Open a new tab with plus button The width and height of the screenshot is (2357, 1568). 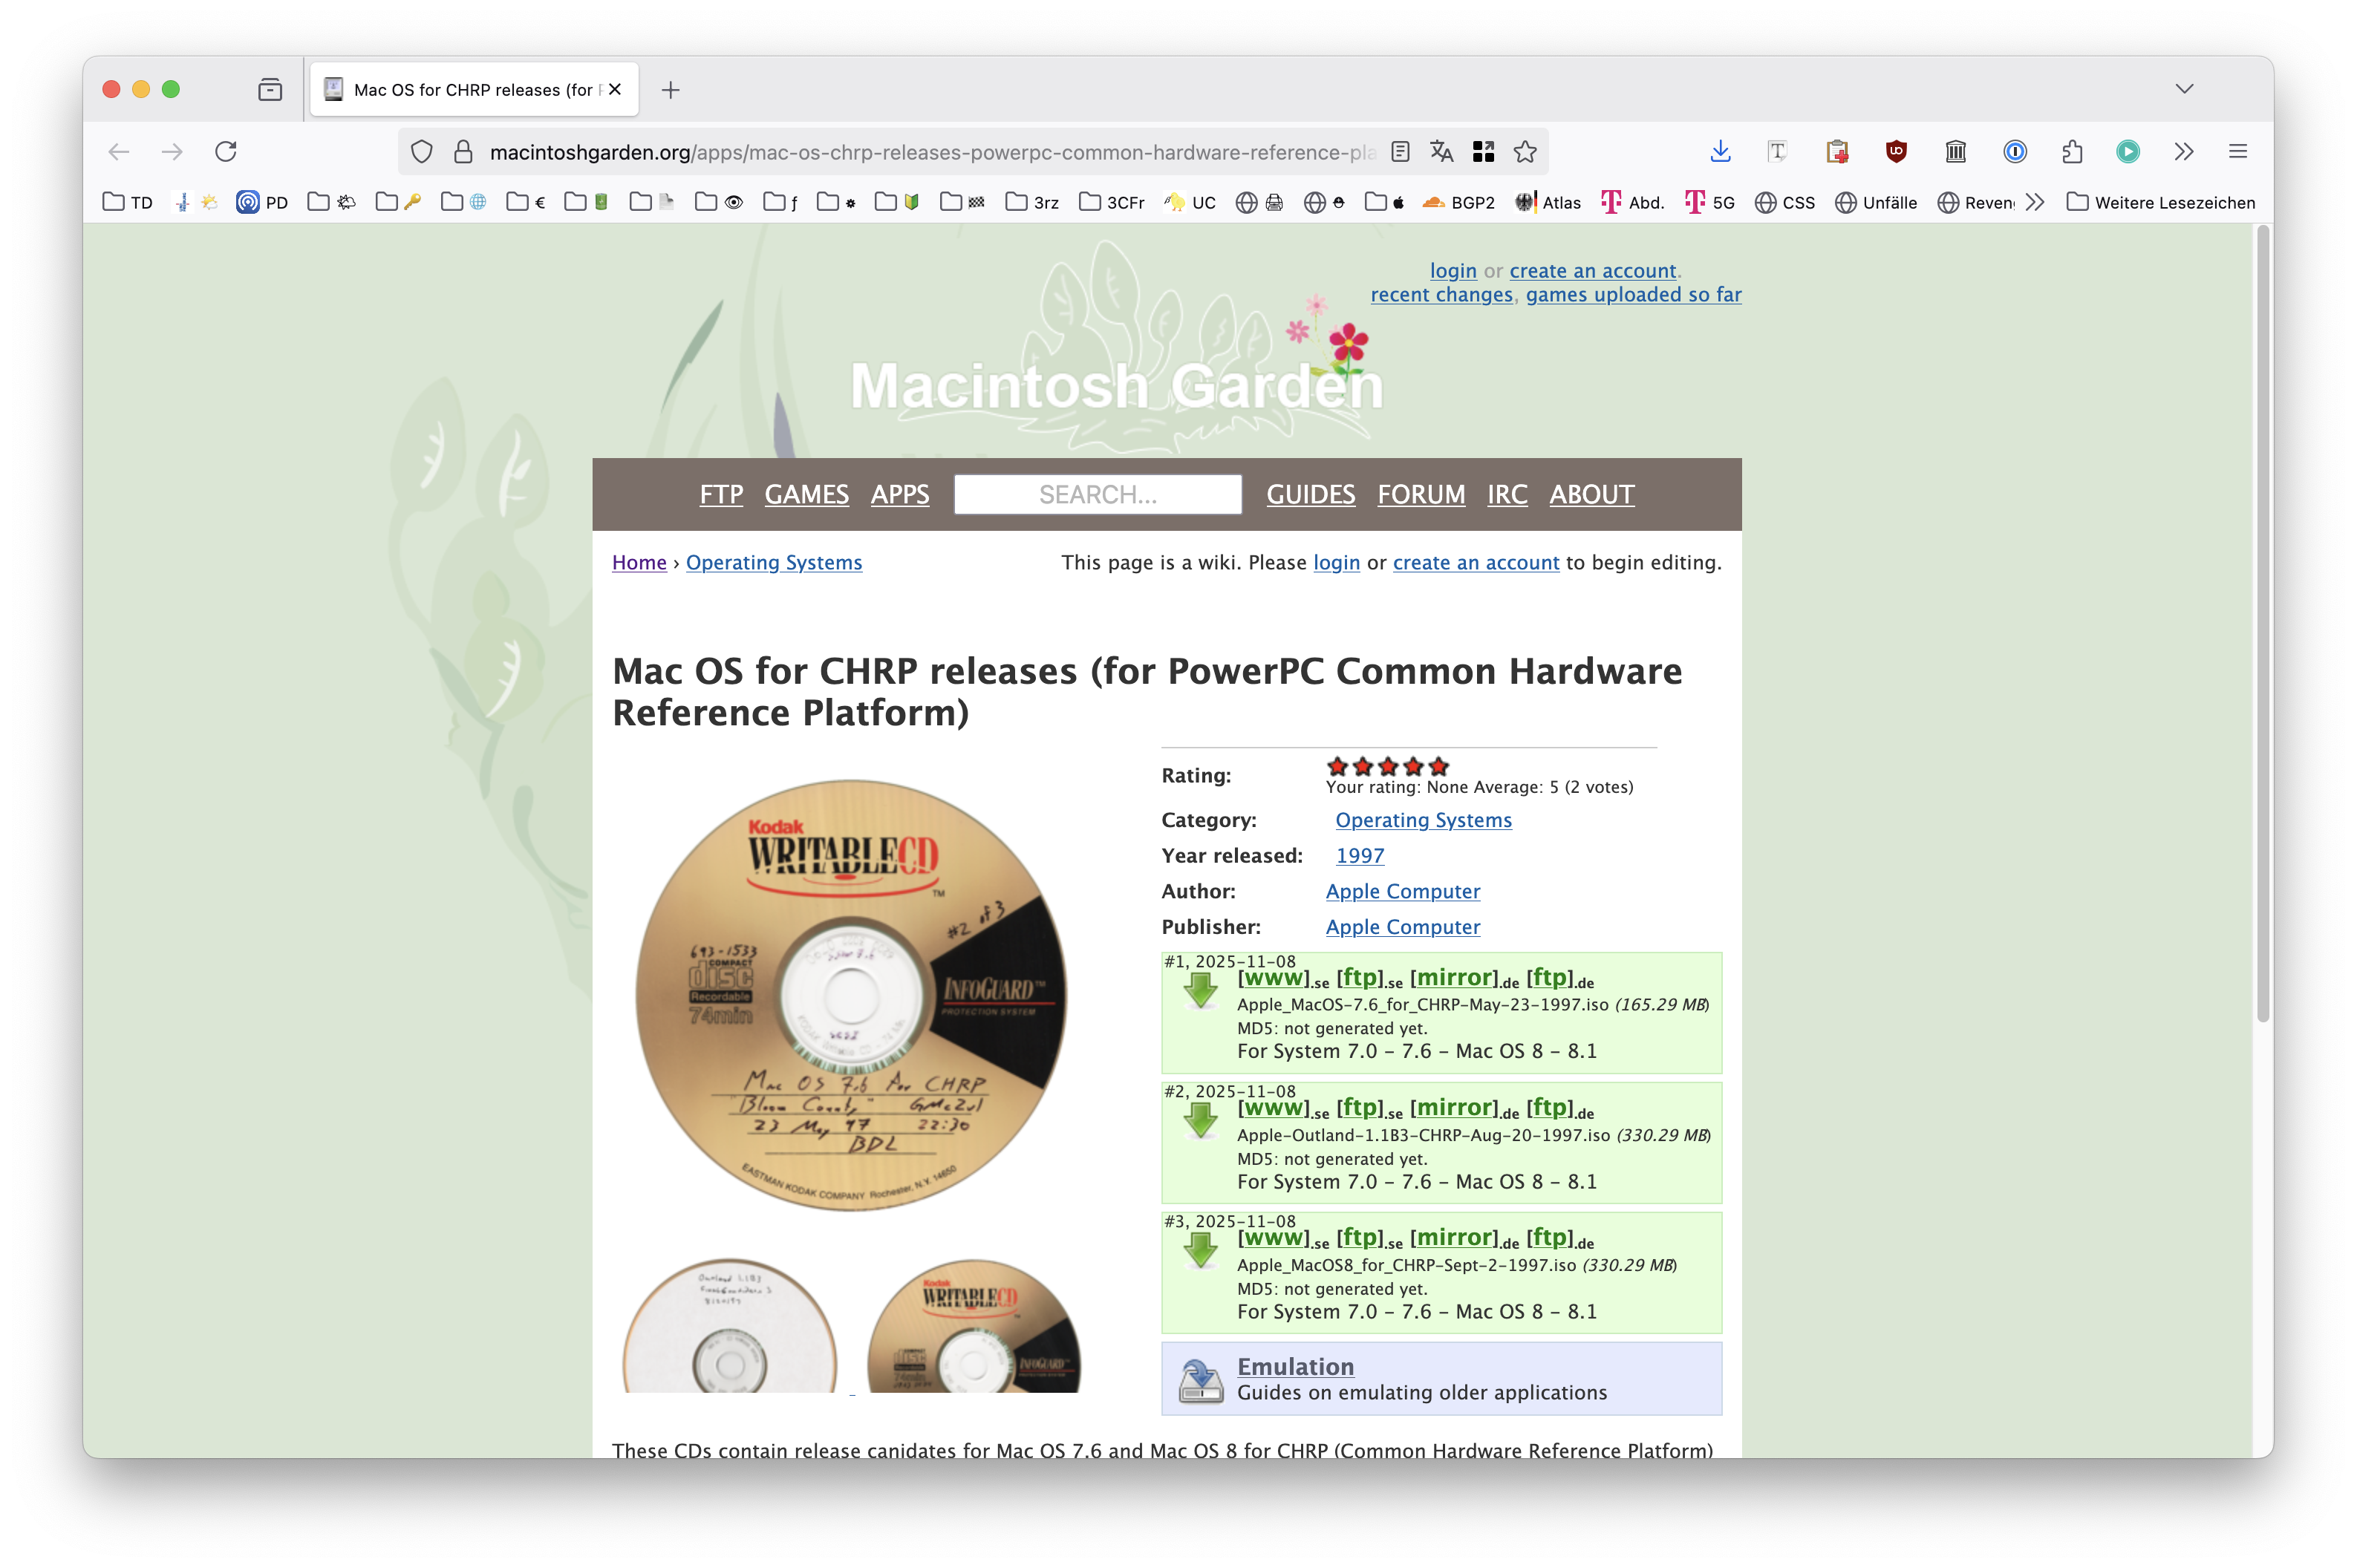(671, 90)
